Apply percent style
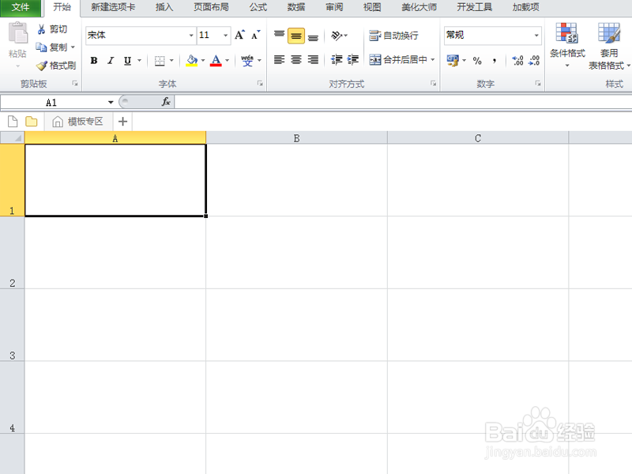 click(x=477, y=61)
